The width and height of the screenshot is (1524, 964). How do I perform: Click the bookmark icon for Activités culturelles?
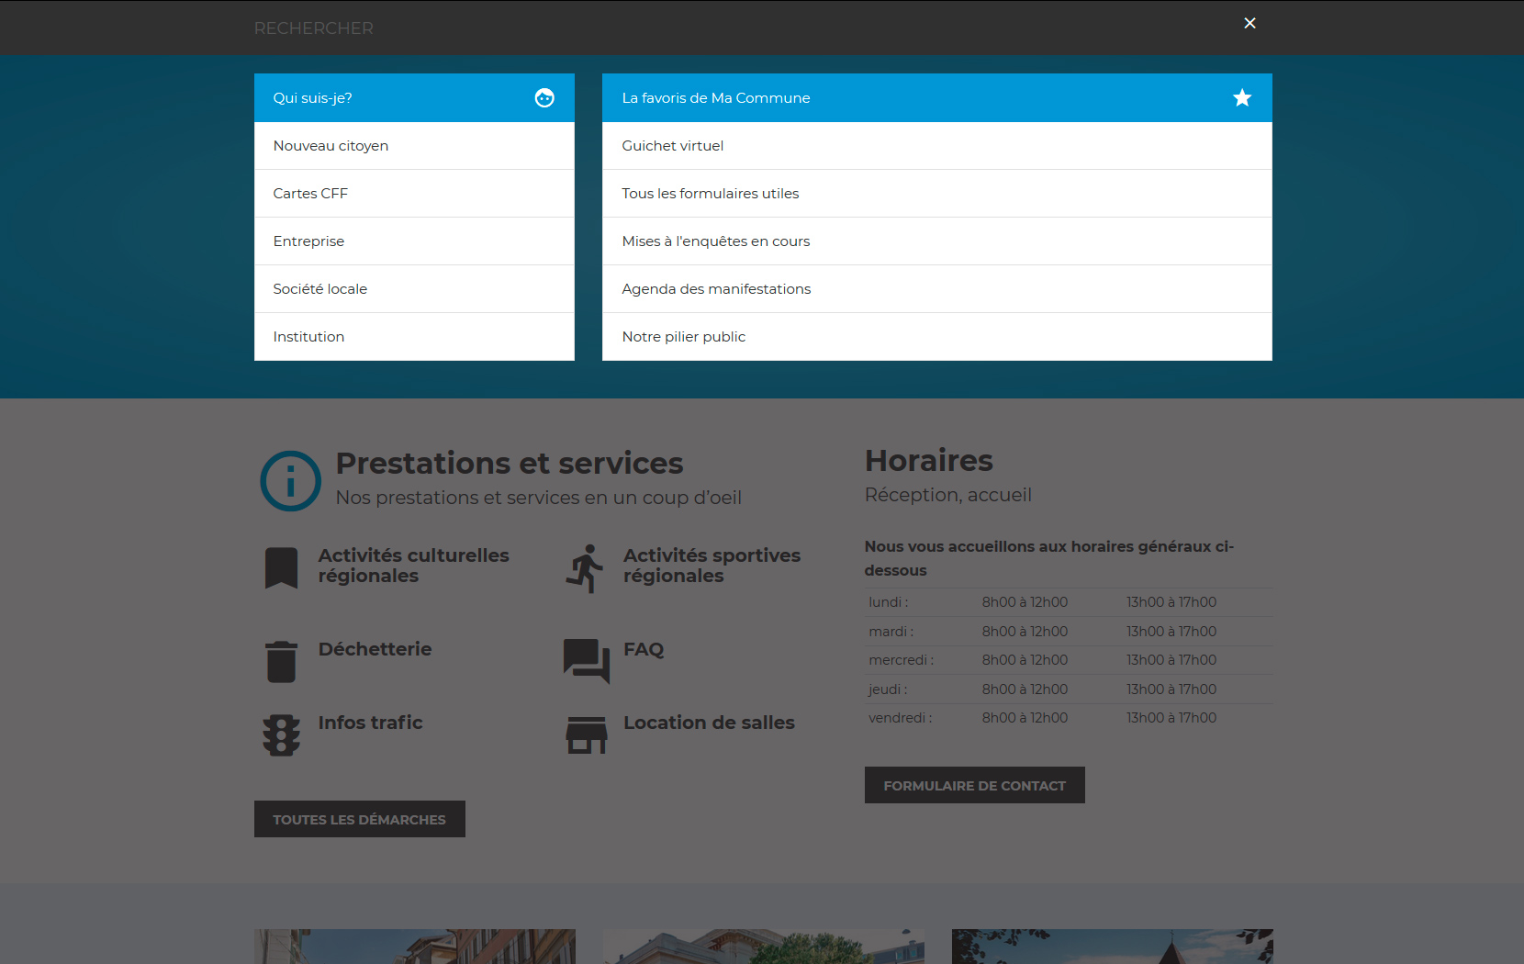click(x=281, y=567)
